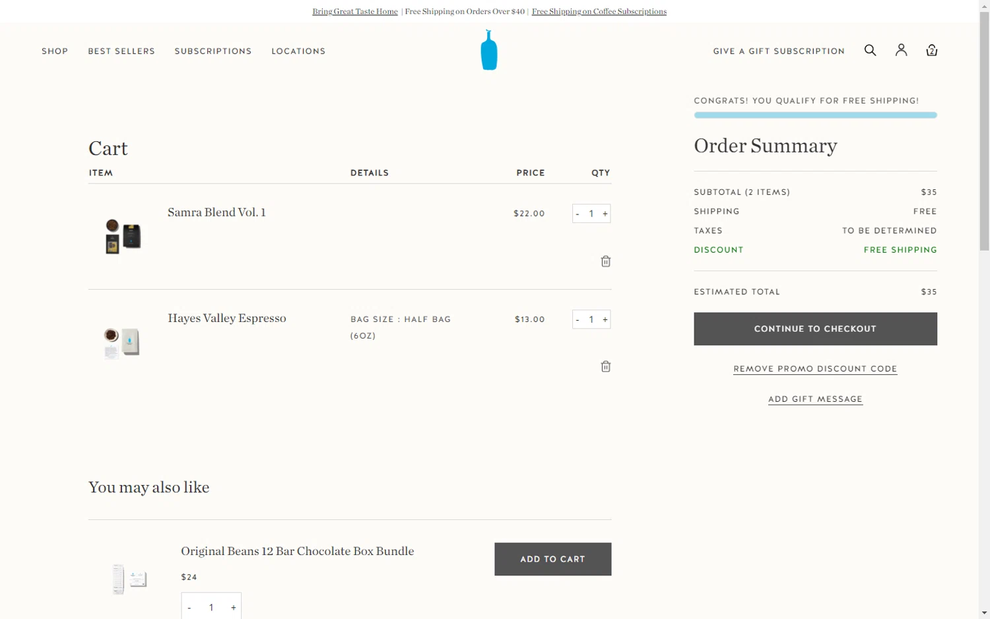Open the Locations page
Screen dimensions: 990x619
[298, 51]
